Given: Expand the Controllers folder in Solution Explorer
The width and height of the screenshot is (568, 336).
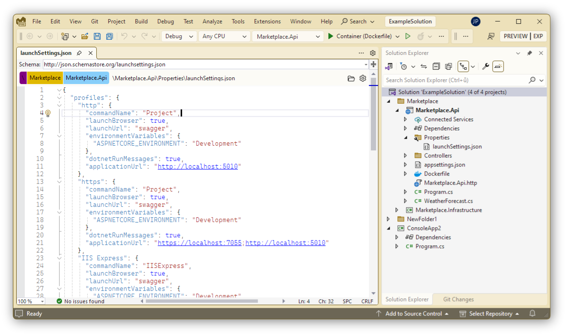Looking at the screenshot, I should point(405,155).
